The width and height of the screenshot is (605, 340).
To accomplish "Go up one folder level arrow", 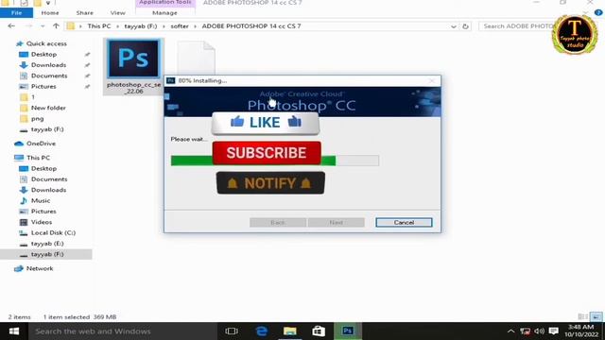I will point(56,26).
